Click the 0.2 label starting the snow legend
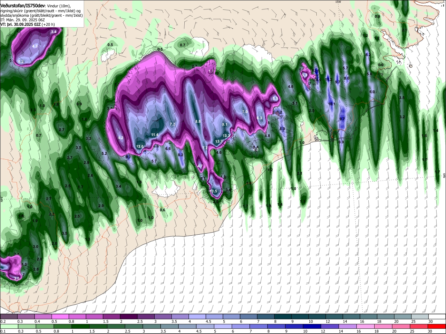Screen dimensions: 446x334 [3, 321]
